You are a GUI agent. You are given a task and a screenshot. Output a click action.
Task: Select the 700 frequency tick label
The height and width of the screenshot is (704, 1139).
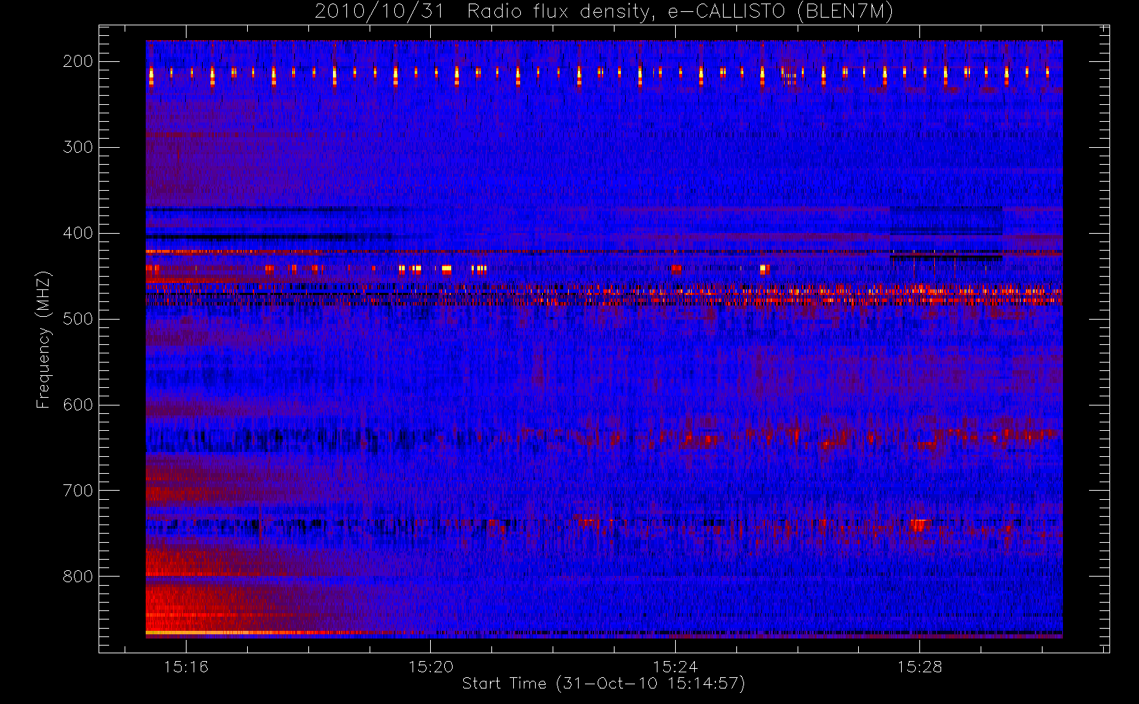coord(78,491)
